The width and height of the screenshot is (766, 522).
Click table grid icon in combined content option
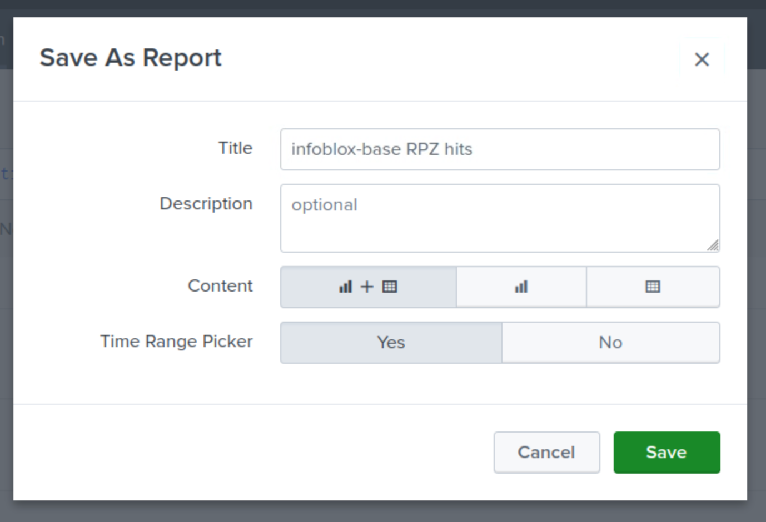click(390, 287)
